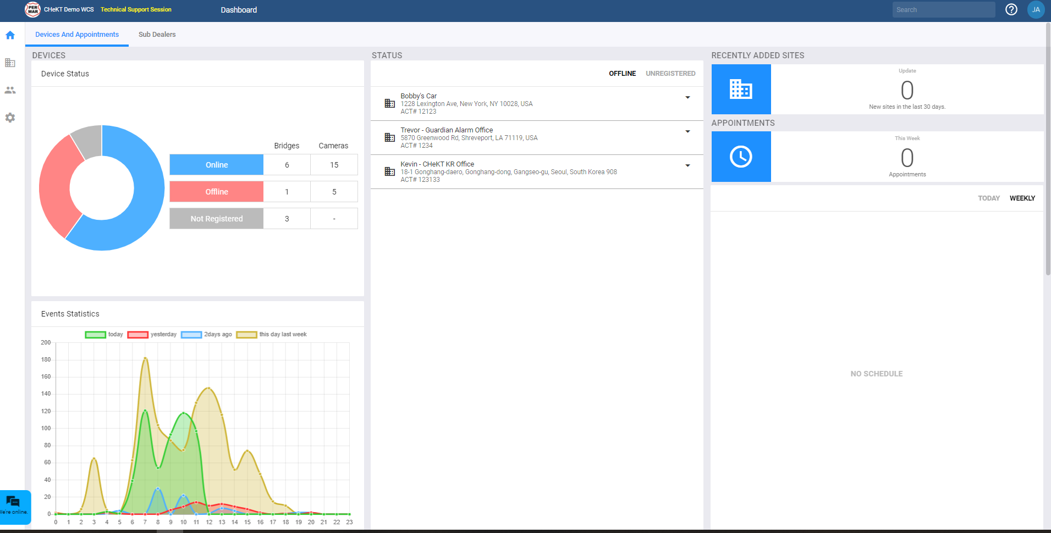The width and height of the screenshot is (1051, 533).
Task: Toggle 'this day last week' legend series
Action: (271, 335)
